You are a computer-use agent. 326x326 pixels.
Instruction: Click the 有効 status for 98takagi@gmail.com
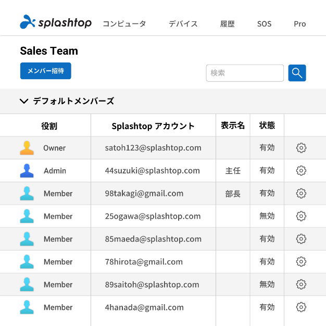point(267,193)
